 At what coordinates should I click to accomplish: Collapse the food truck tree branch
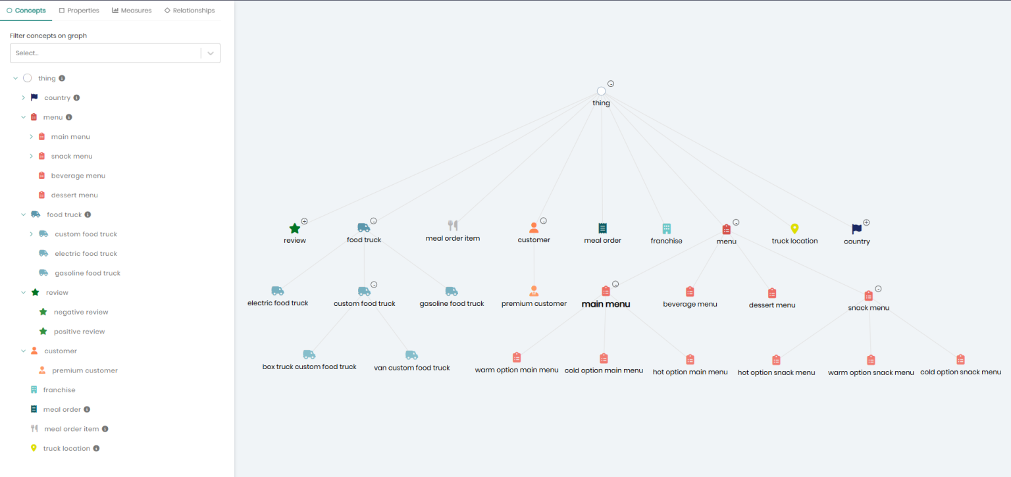[22, 214]
